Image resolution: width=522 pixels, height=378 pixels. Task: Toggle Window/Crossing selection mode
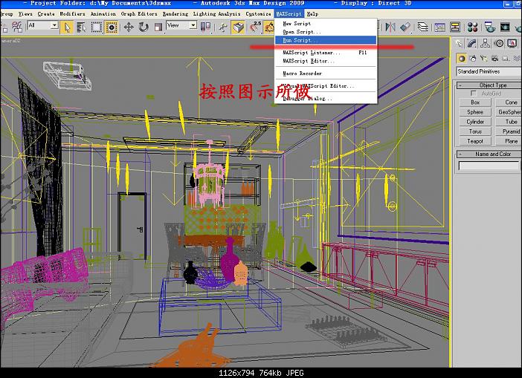point(112,27)
